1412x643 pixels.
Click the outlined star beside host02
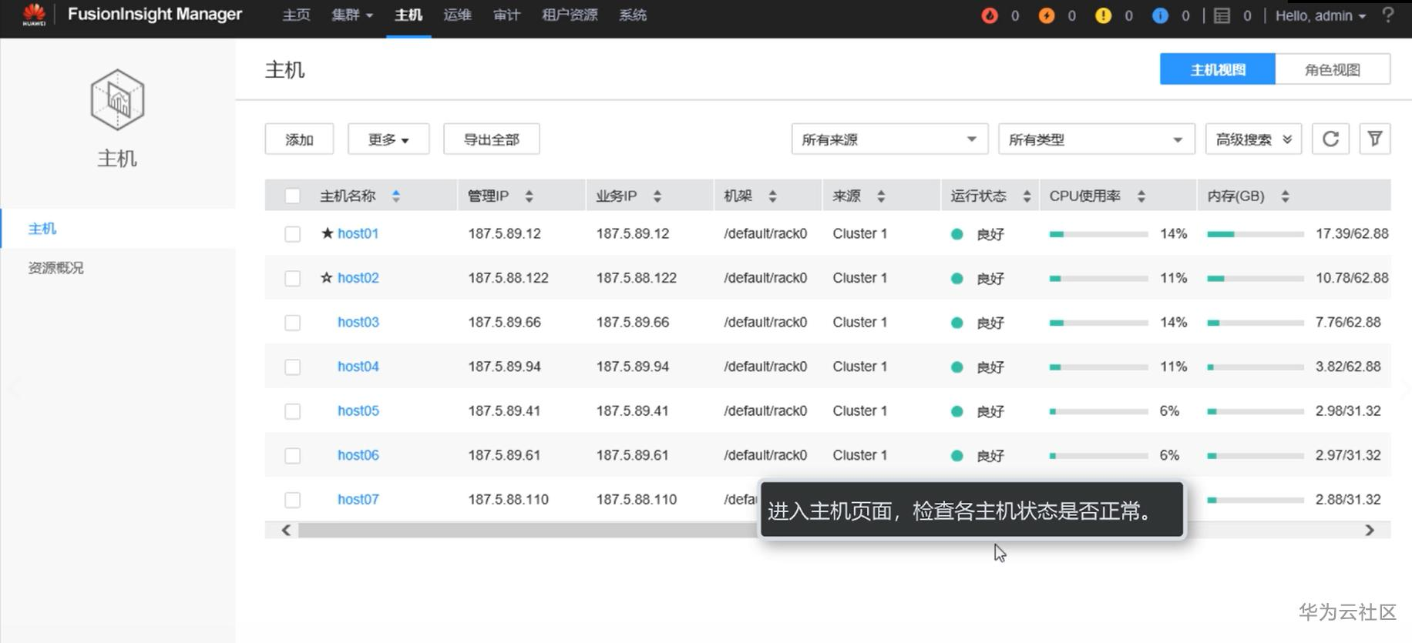(327, 277)
